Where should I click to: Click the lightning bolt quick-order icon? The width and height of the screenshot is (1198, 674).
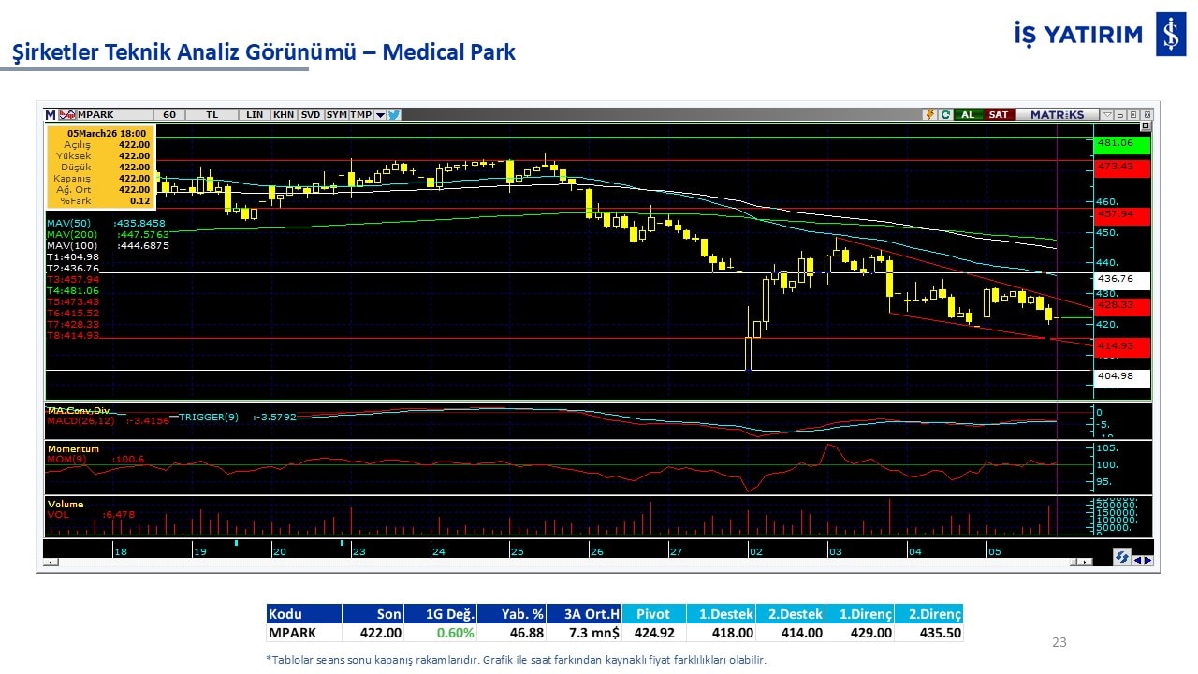point(929,115)
